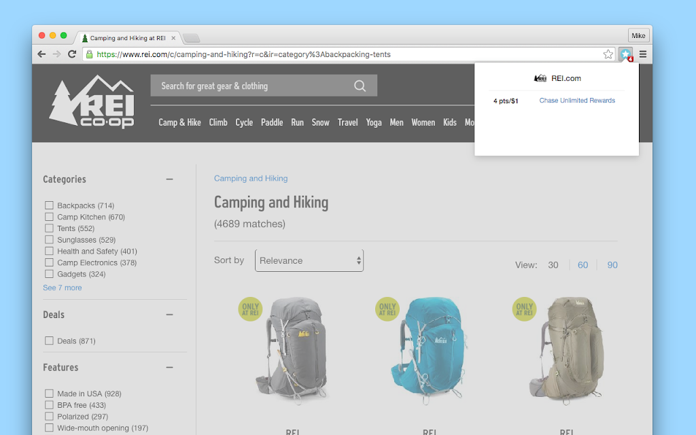Open Chrome hamburger menu
The height and width of the screenshot is (435, 696).
pos(643,54)
